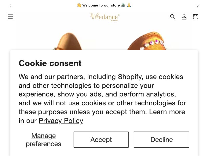Accept the cookie consent
Screen dimensions: 208x156
[x=101, y=140]
